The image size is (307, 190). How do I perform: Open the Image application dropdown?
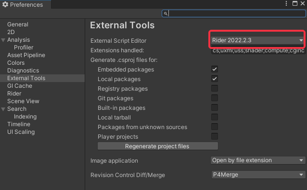[x=258, y=160]
